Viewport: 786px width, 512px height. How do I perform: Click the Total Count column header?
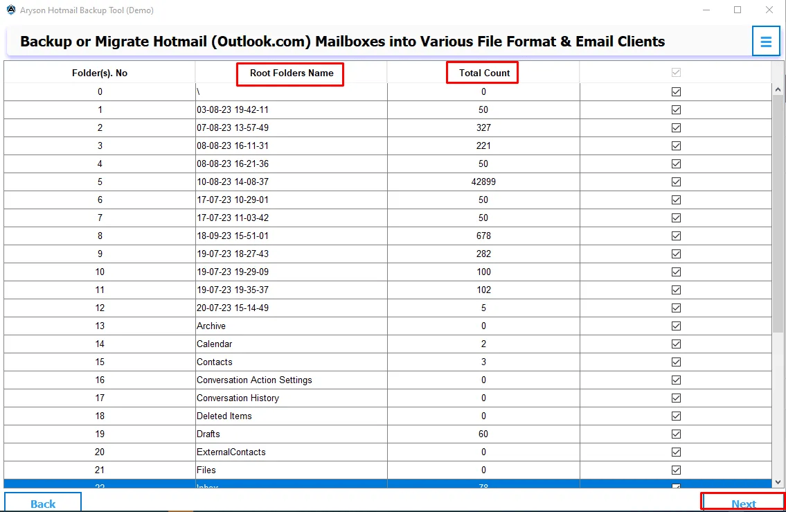click(x=484, y=73)
